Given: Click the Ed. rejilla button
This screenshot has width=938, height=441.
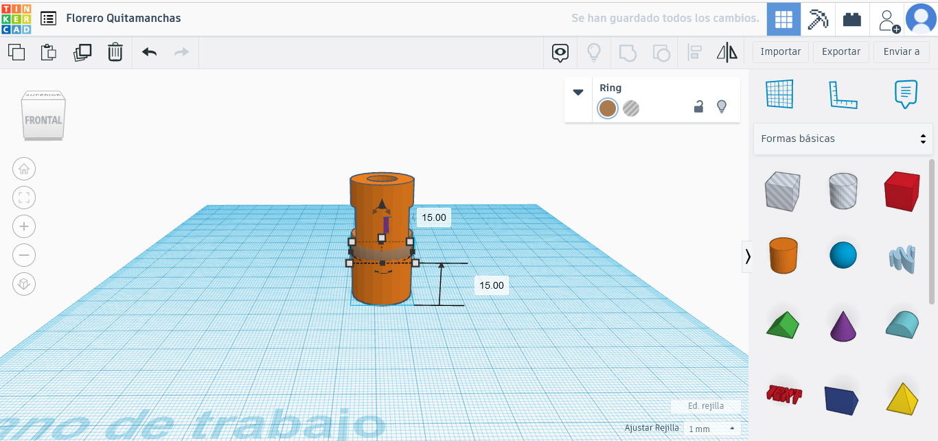Looking at the screenshot, I should [706, 406].
